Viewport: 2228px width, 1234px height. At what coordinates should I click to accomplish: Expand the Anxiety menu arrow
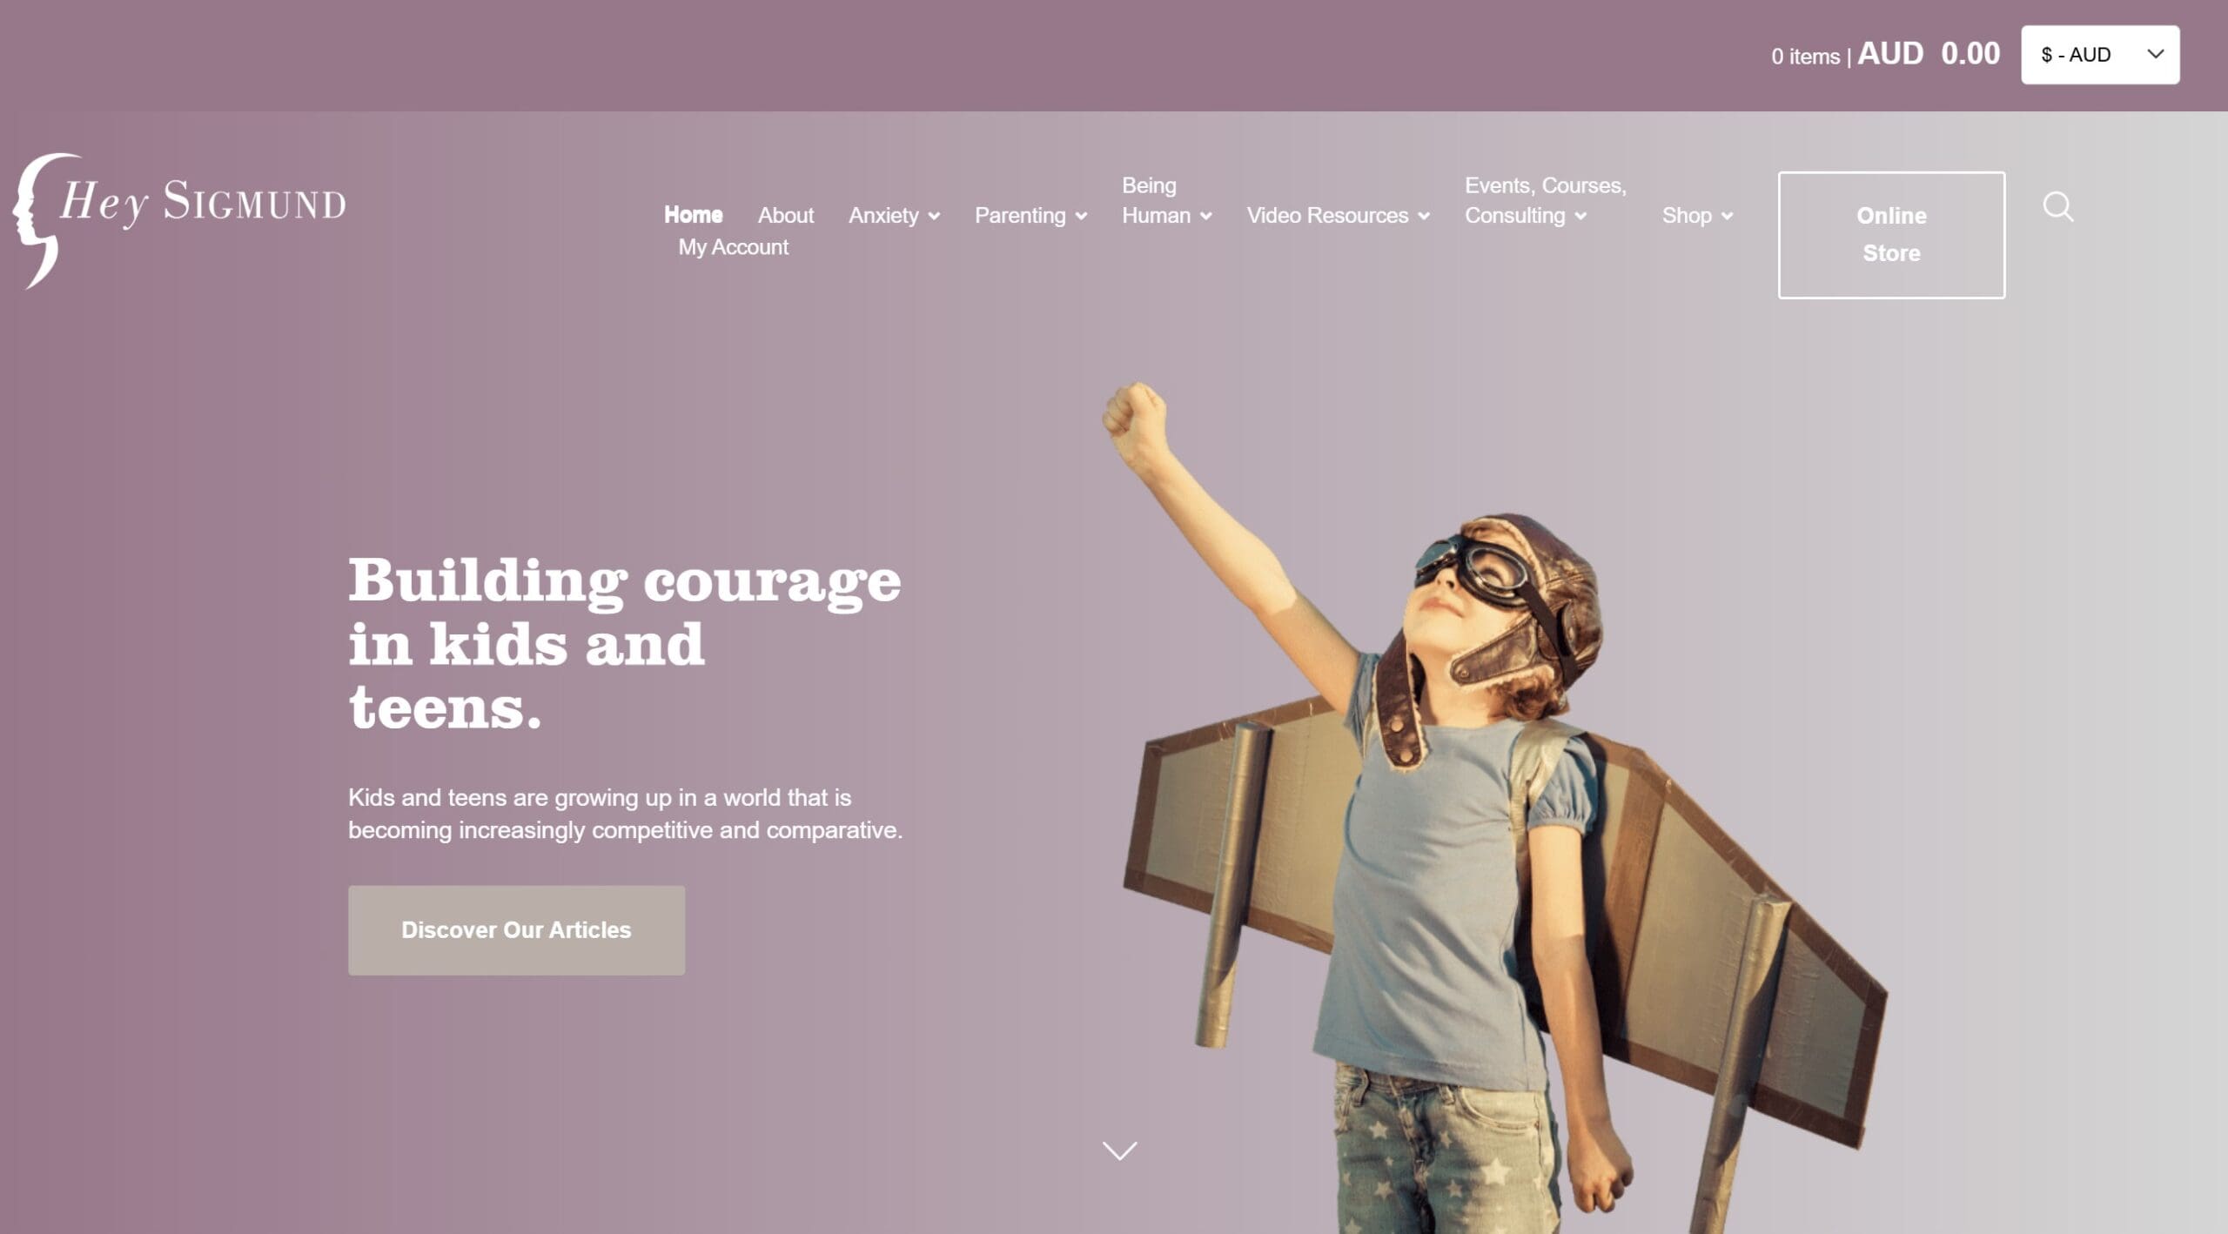coord(934,217)
